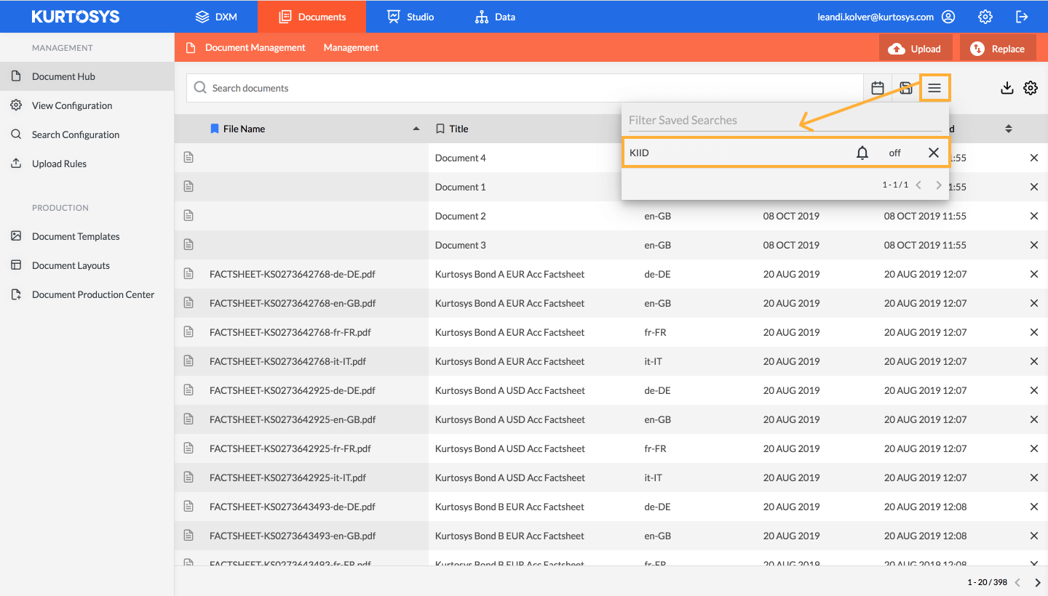The height and width of the screenshot is (596, 1048).
Task: Click the save search icon
Action: click(x=906, y=88)
